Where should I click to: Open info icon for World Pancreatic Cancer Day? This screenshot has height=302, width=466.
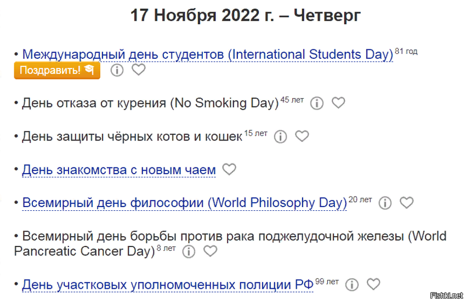click(x=189, y=251)
